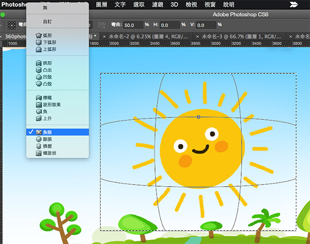Select 拱形 (Arch) warp style
The height and width of the screenshot is (244, 310).
(x=49, y=63)
